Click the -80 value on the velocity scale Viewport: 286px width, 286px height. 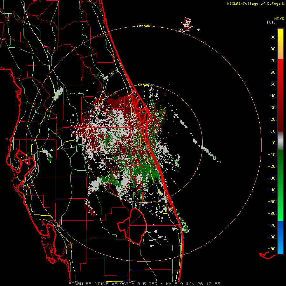272,237
